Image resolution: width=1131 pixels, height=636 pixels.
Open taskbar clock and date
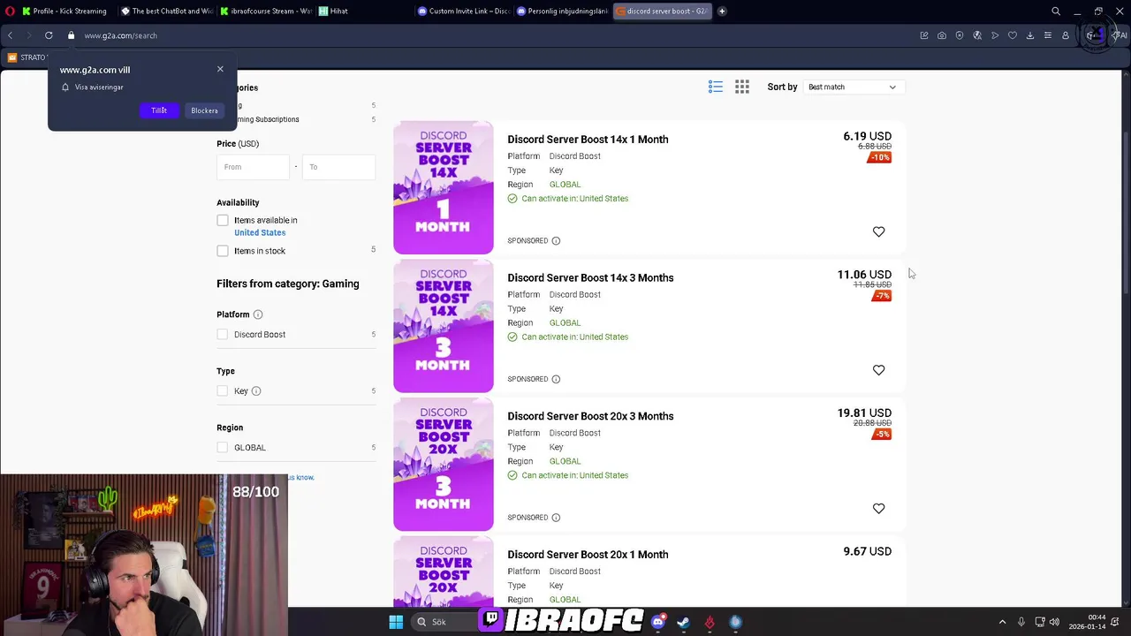click(1089, 622)
